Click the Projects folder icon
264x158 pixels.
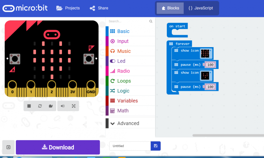pos(59,8)
